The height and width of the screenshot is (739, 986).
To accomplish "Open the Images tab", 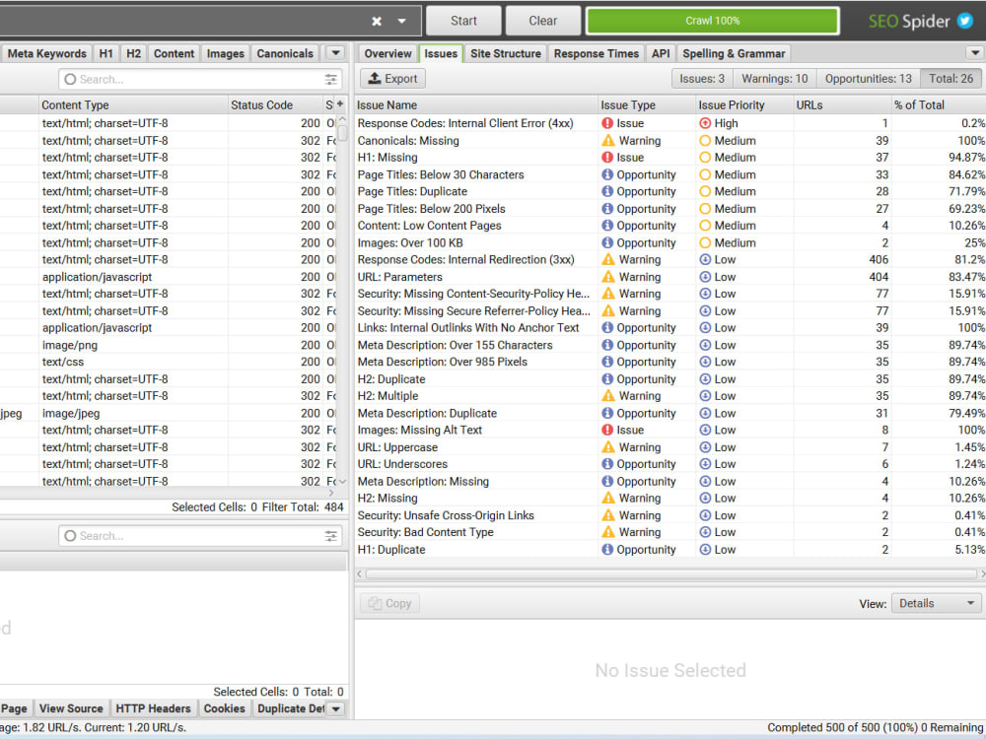I will tap(225, 53).
